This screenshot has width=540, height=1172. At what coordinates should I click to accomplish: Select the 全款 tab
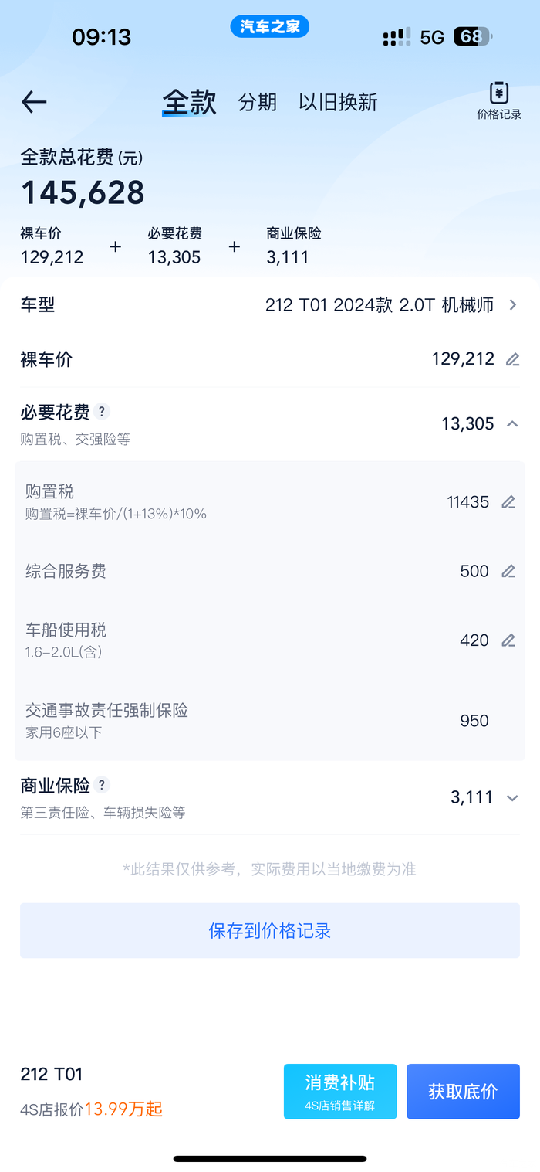click(x=189, y=102)
